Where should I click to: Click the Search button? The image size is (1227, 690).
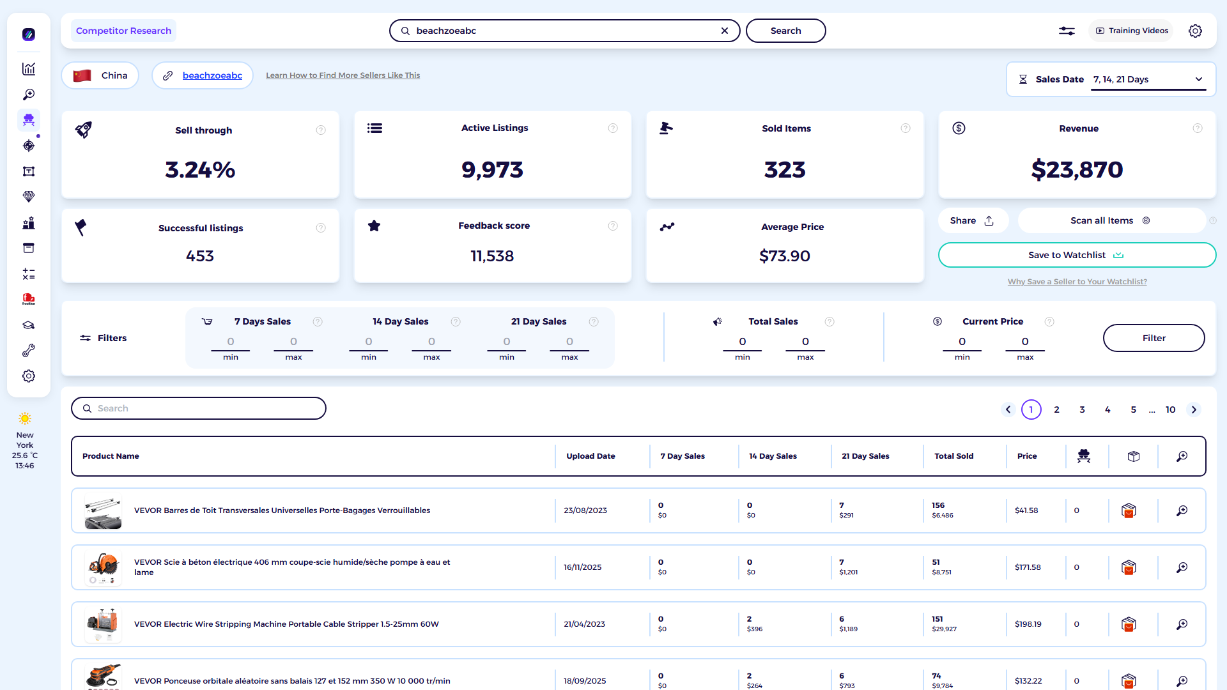click(x=786, y=31)
